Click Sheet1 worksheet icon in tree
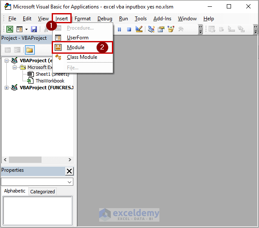 [31, 74]
